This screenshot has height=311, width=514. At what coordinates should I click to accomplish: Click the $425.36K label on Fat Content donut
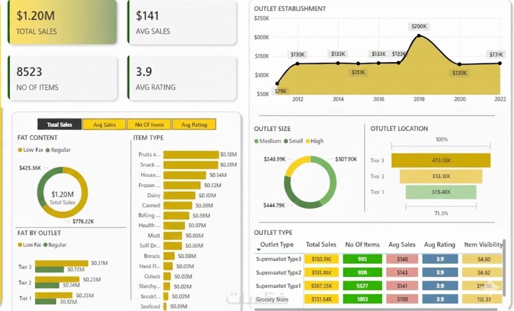point(30,168)
